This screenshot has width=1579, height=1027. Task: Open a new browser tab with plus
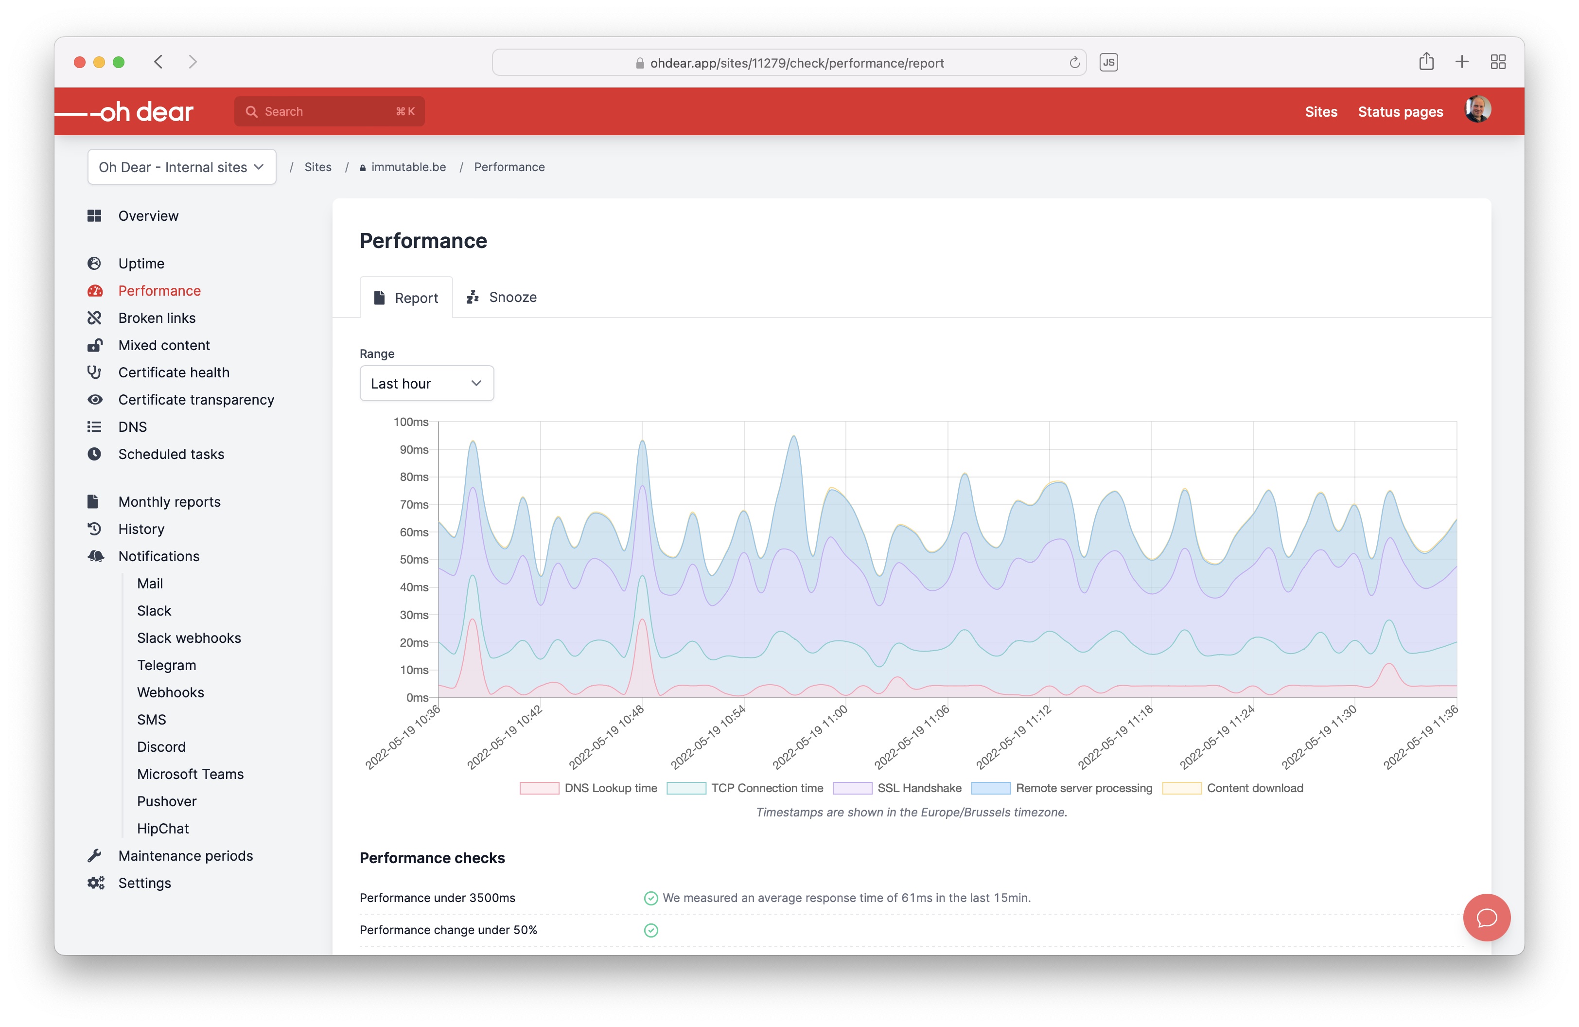click(x=1461, y=62)
